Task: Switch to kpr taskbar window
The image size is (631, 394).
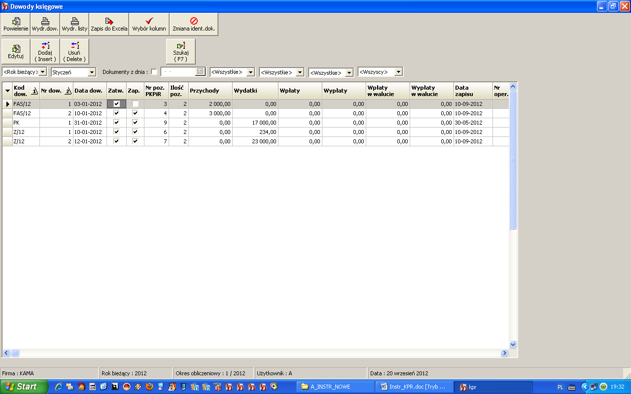Action: pyautogui.click(x=492, y=387)
